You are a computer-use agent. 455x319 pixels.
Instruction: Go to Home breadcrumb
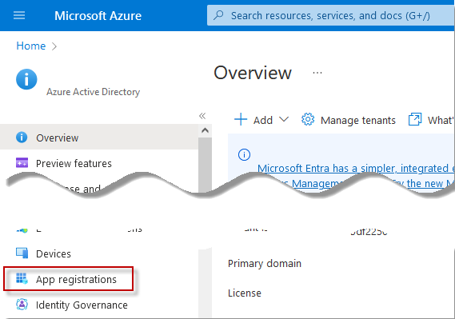pos(30,46)
